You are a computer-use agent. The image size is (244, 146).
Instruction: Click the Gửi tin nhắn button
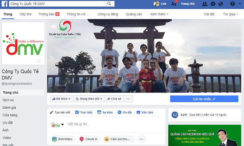coord(204,99)
